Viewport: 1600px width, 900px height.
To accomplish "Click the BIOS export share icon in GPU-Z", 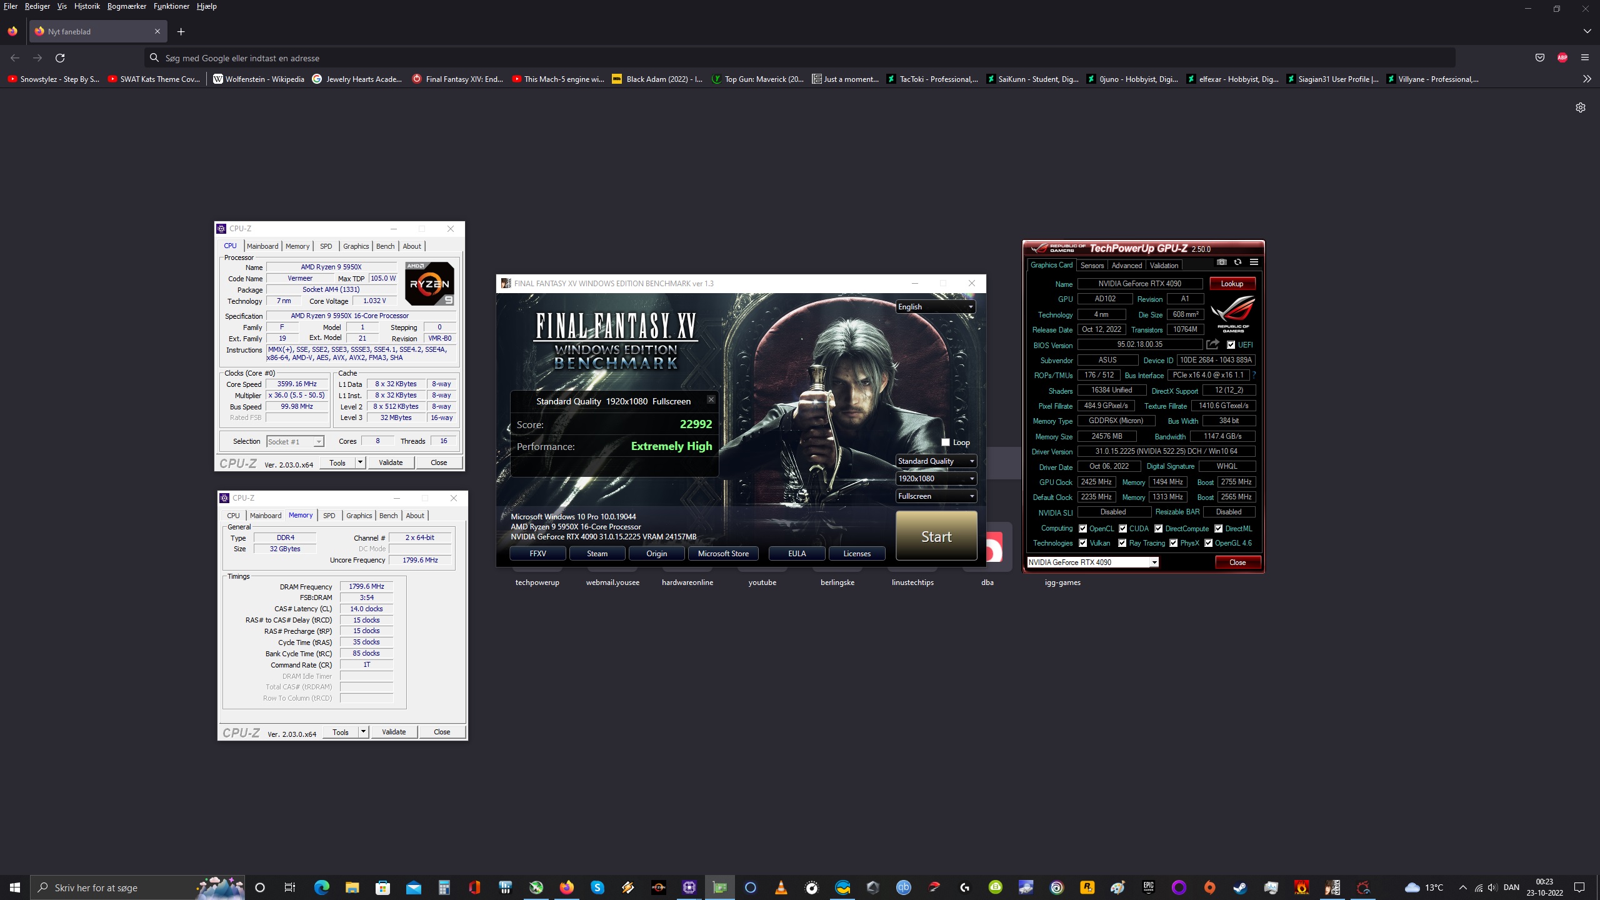I will 1213,344.
